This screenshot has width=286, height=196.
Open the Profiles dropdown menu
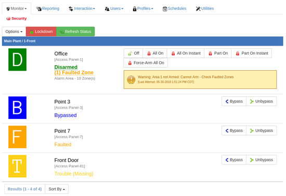point(143,8)
